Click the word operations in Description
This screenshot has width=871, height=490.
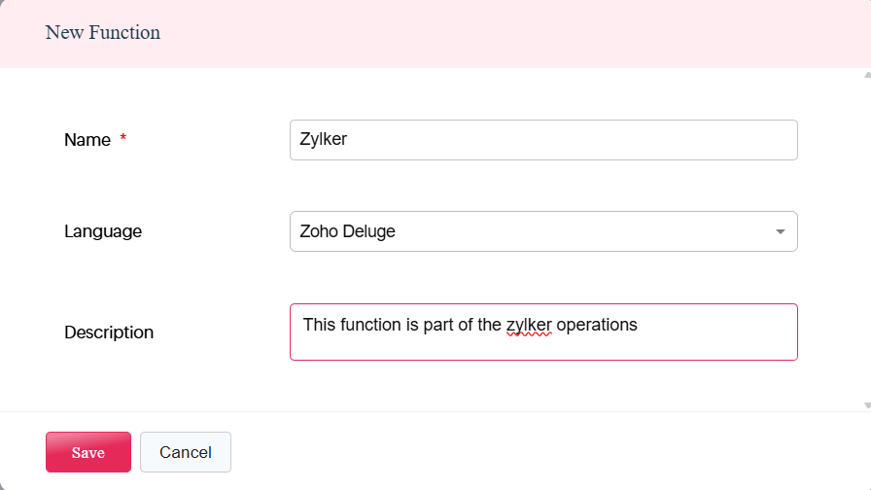pyautogui.click(x=597, y=325)
